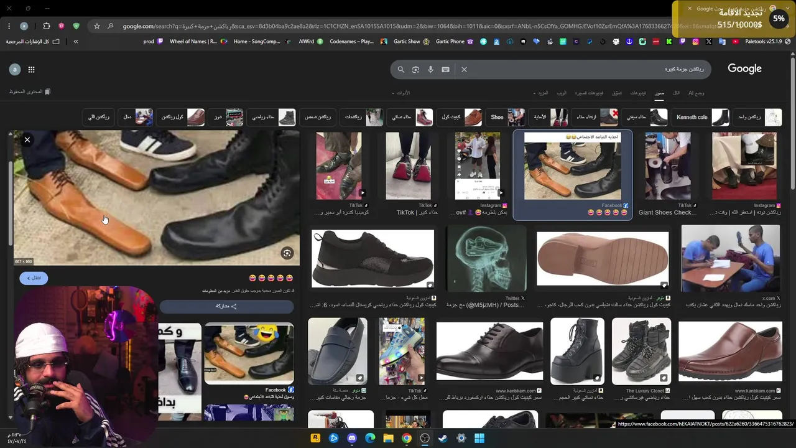
Task: Open Google Chrome from the taskbar
Action: click(x=407, y=438)
